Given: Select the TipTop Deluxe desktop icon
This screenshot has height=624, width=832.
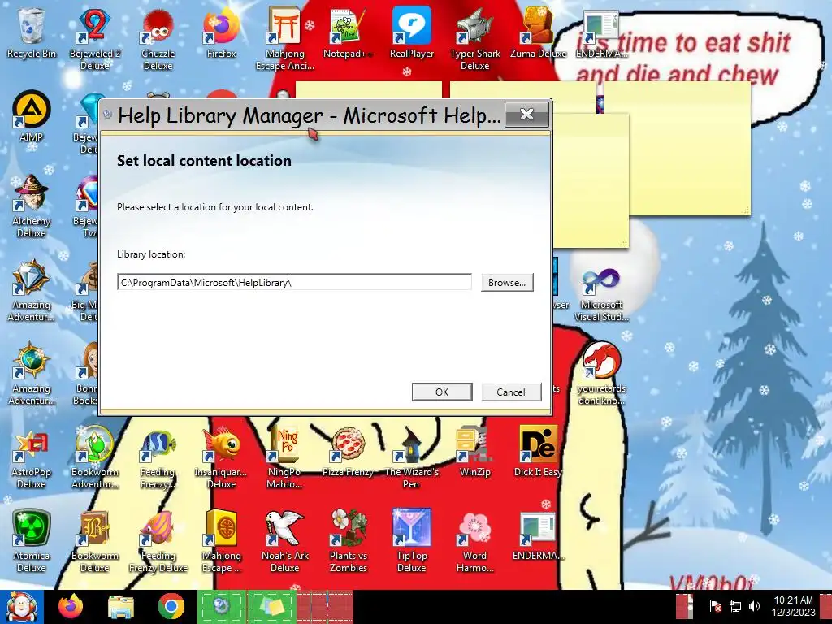Looking at the screenshot, I should pos(411,541).
